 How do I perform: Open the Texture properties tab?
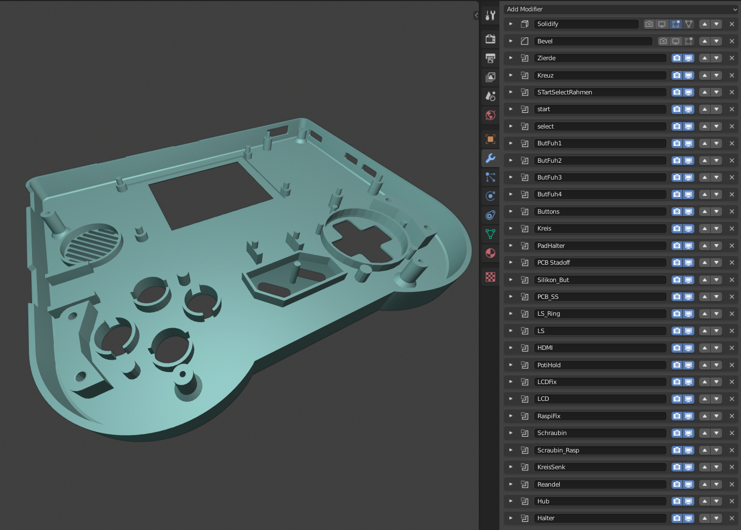click(490, 277)
